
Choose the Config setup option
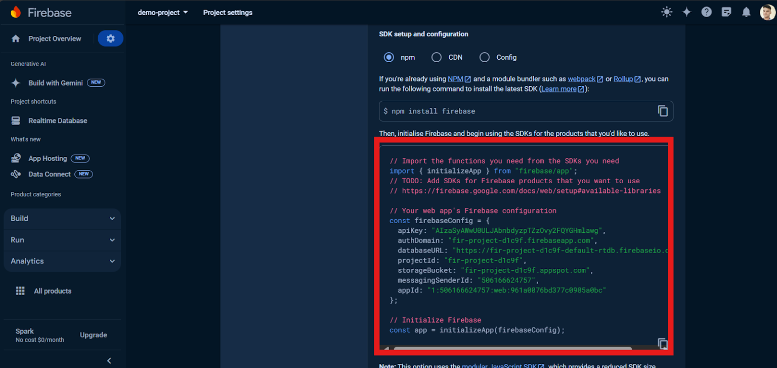pos(484,57)
